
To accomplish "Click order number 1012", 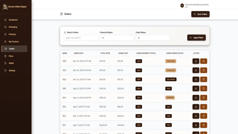I will pyautogui.click(x=64, y=116).
